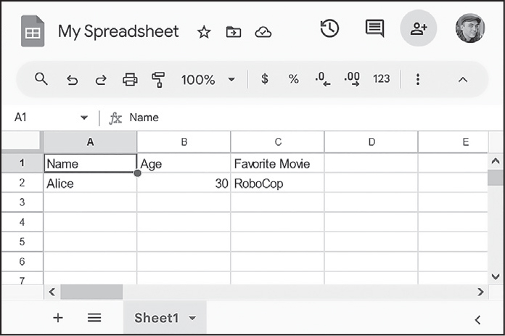This screenshot has width=505, height=336.
Task: Click the vertical scrollbar thumb
Action: click(x=496, y=178)
